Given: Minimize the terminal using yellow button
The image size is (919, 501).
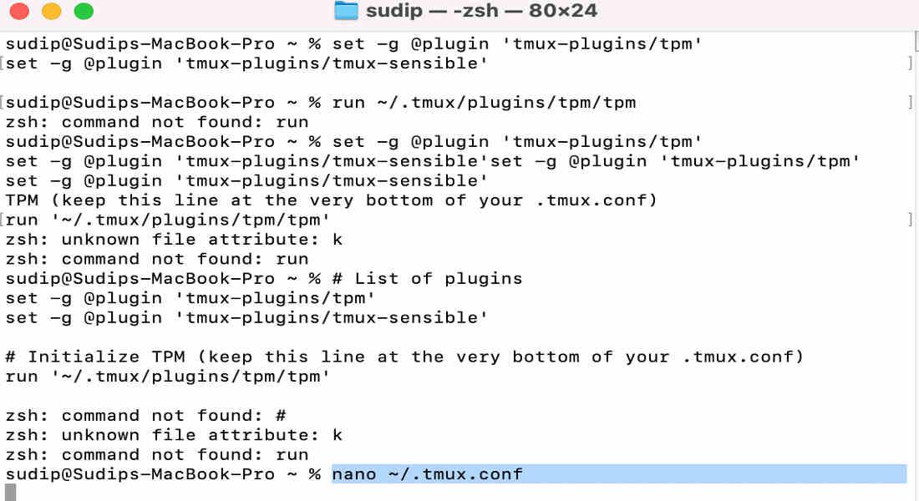Looking at the screenshot, I should point(52,12).
